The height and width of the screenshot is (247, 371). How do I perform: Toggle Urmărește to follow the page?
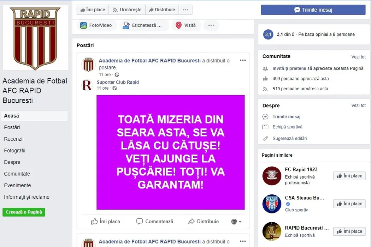point(127,10)
